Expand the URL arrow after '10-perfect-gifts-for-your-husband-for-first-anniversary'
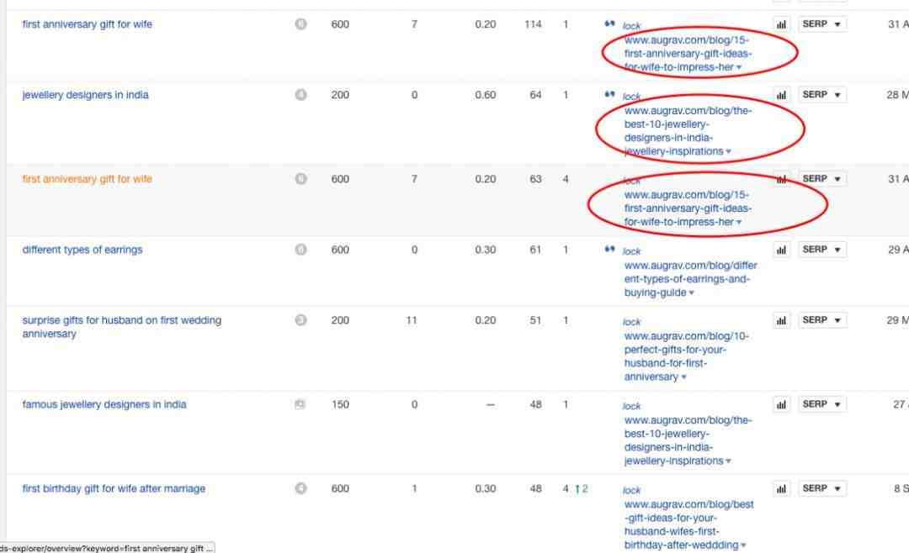 click(684, 377)
